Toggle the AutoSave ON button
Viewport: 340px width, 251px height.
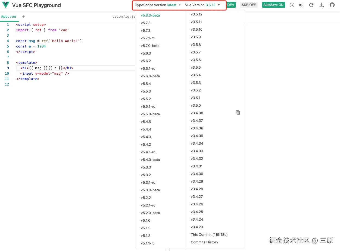click(273, 5)
